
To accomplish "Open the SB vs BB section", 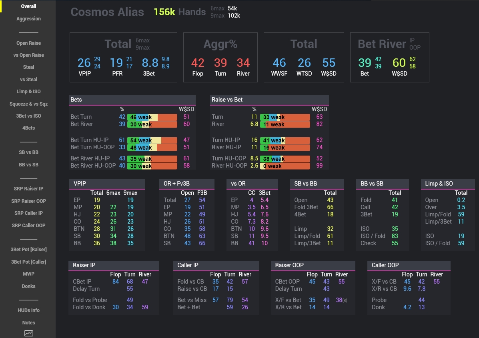I will point(28,152).
